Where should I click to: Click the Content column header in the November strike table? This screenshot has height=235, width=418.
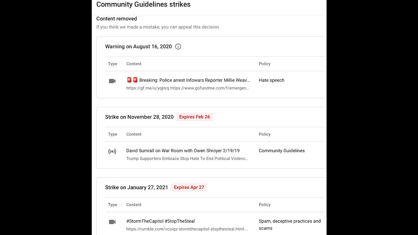click(x=134, y=134)
